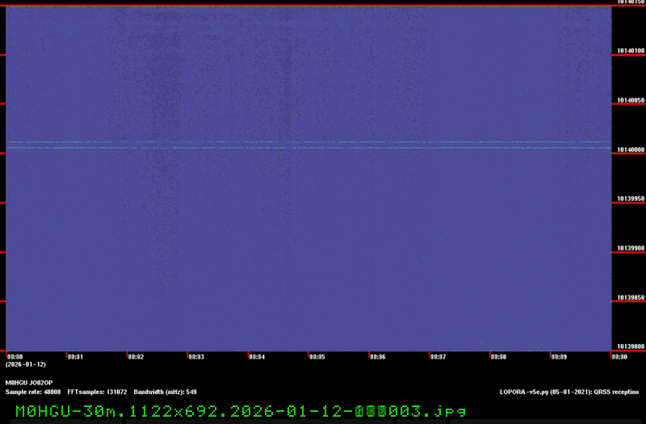The height and width of the screenshot is (424, 646).
Task: Click the 00:03 time marker
Action: [x=196, y=356]
